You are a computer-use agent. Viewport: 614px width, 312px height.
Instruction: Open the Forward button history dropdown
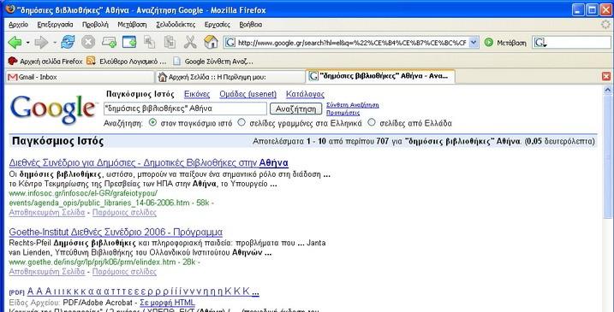coord(55,42)
